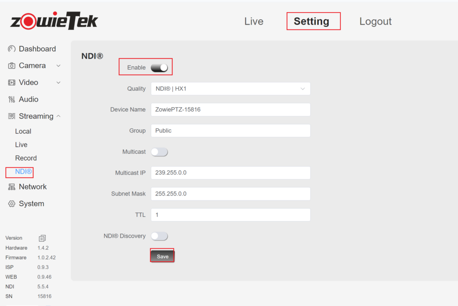The height and width of the screenshot is (306, 458).
Task: Switch to the Live tab
Action: pyautogui.click(x=254, y=21)
